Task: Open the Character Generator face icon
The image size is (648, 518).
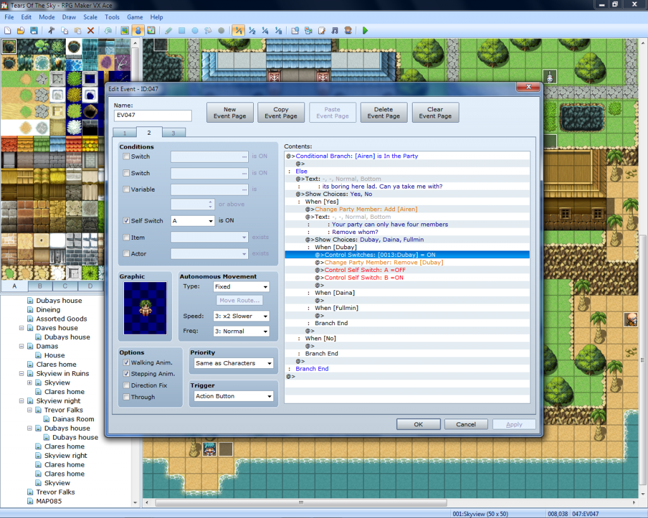Action: [347, 30]
